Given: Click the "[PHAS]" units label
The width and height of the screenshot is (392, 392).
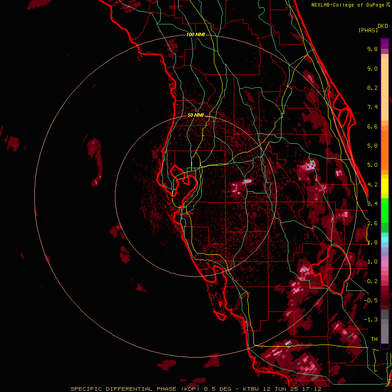Looking at the screenshot, I should click(368, 30).
